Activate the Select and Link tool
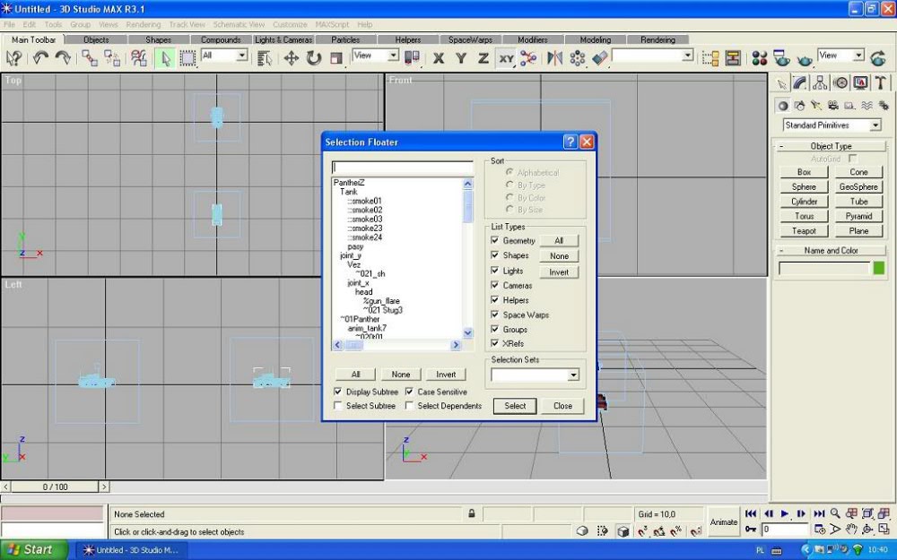The image size is (897, 560). coord(89,57)
